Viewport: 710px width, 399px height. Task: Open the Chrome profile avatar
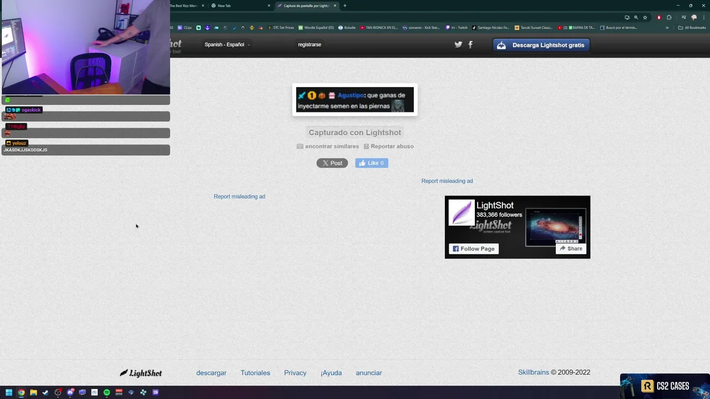(693, 17)
